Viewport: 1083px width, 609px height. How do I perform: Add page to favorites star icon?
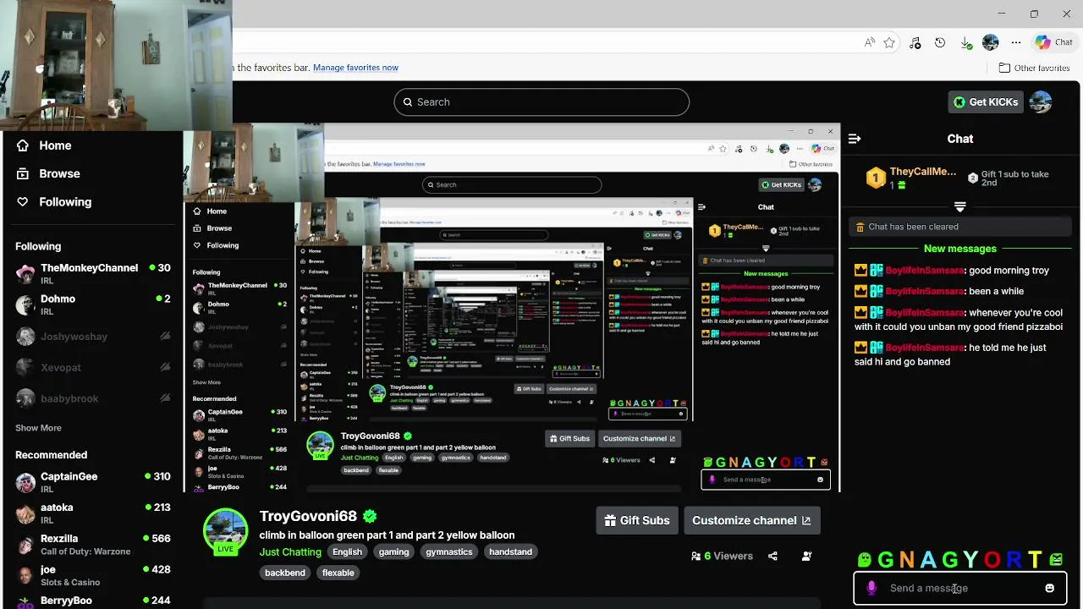click(889, 42)
